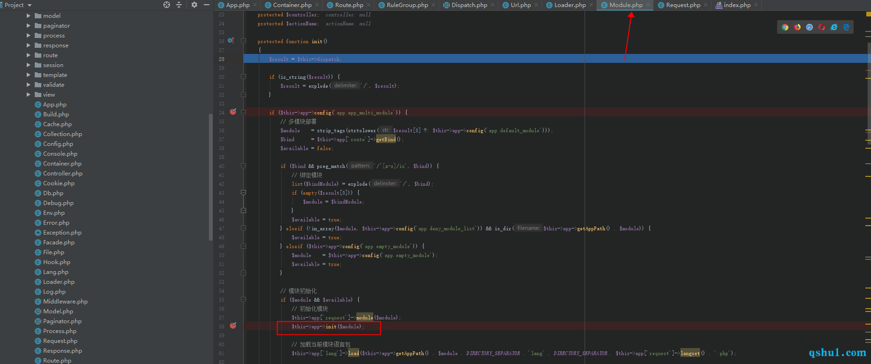Toggle the breakpoint on line 58
Screen dimensions: 871x364
(x=233, y=326)
